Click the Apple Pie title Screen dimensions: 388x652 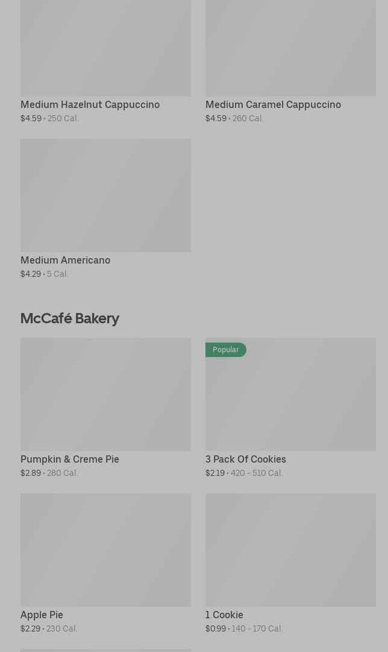click(42, 615)
